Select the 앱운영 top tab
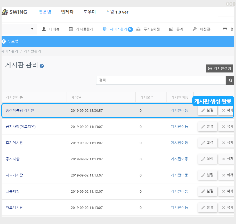The height and width of the screenshot is (224, 236). (x=45, y=12)
